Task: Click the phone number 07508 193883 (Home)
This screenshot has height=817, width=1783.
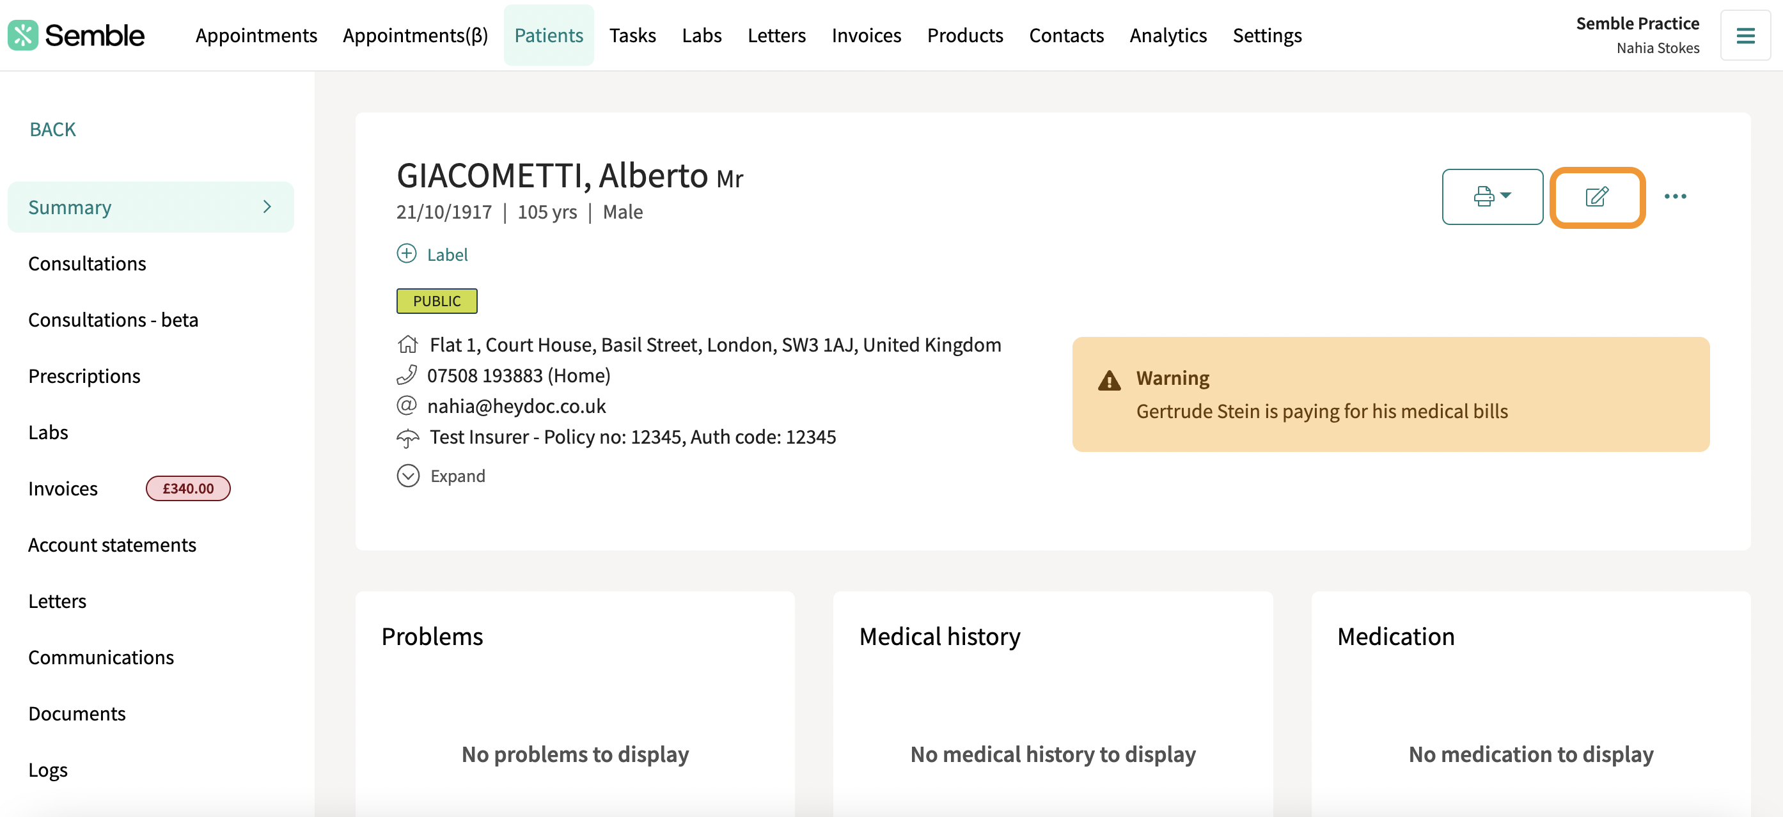Action: pos(519,375)
